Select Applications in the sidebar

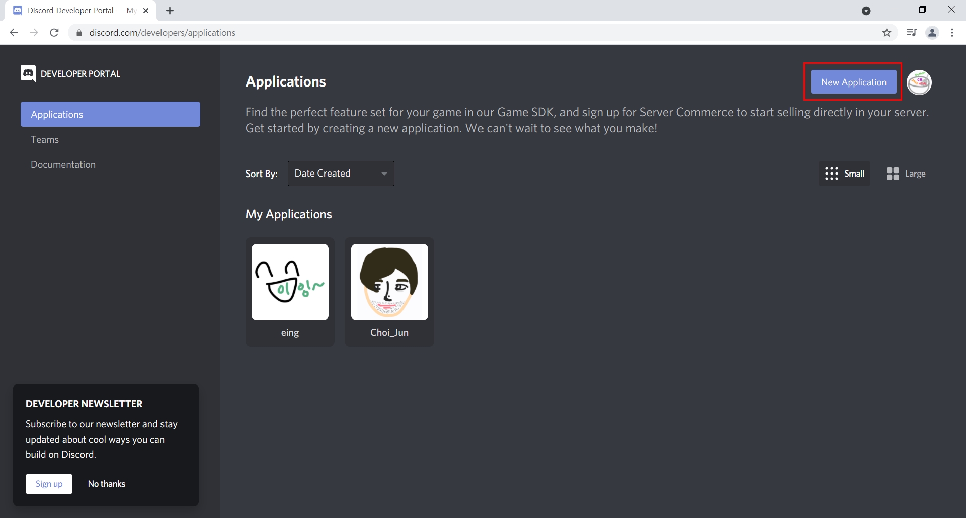point(110,114)
